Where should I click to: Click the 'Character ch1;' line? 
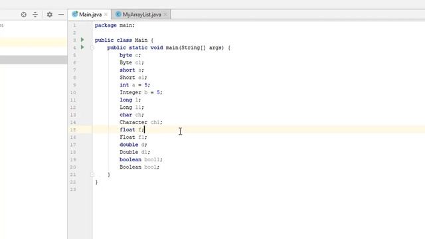pos(141,122)
